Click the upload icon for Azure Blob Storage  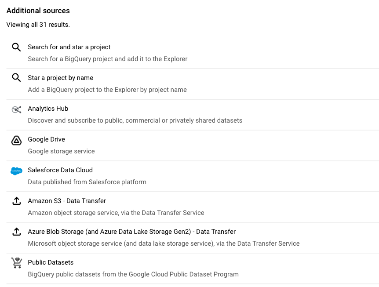[x=16, y=232]
